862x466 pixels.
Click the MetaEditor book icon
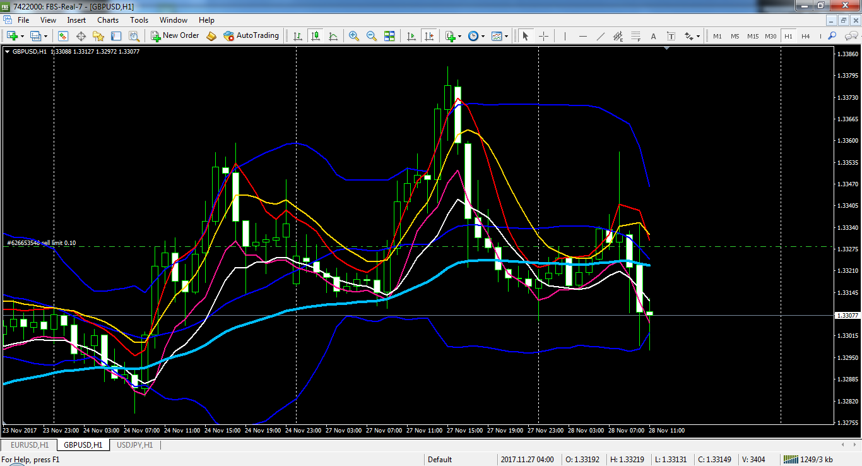pyautogui.click(x=211, y=36)
